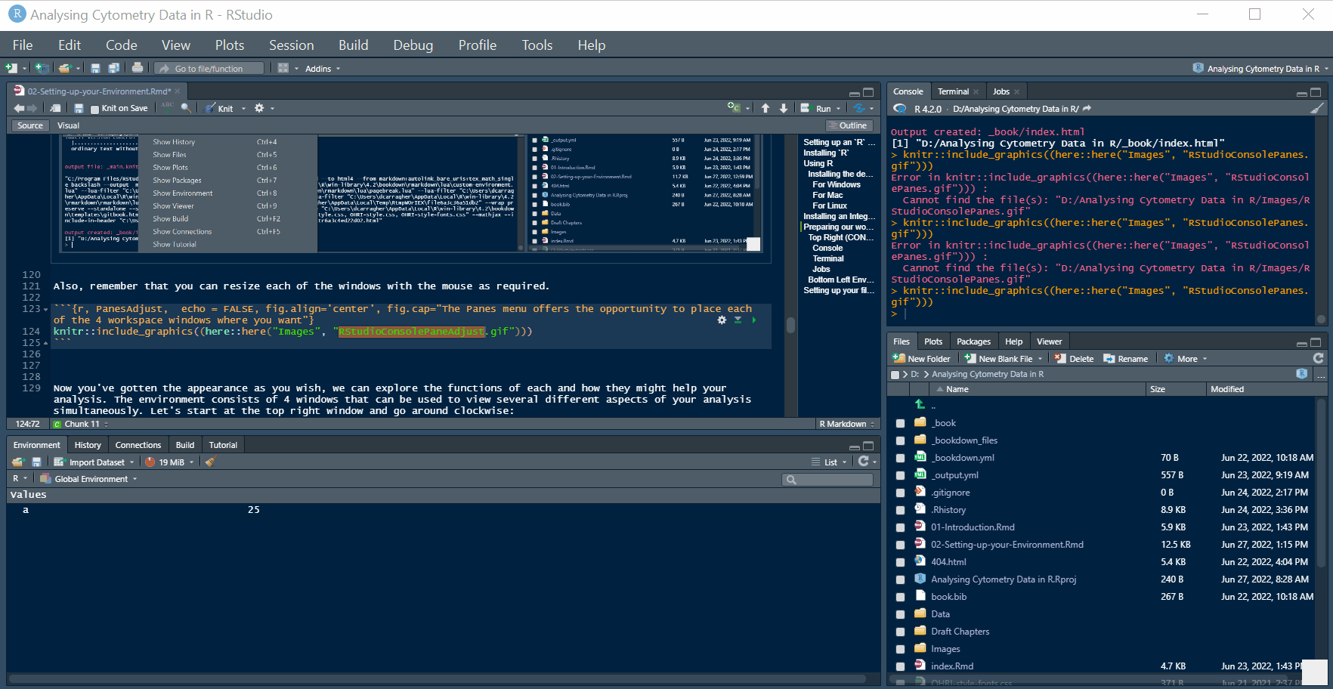Click the Open File folder icon in main toolbar

pos(65,68)
